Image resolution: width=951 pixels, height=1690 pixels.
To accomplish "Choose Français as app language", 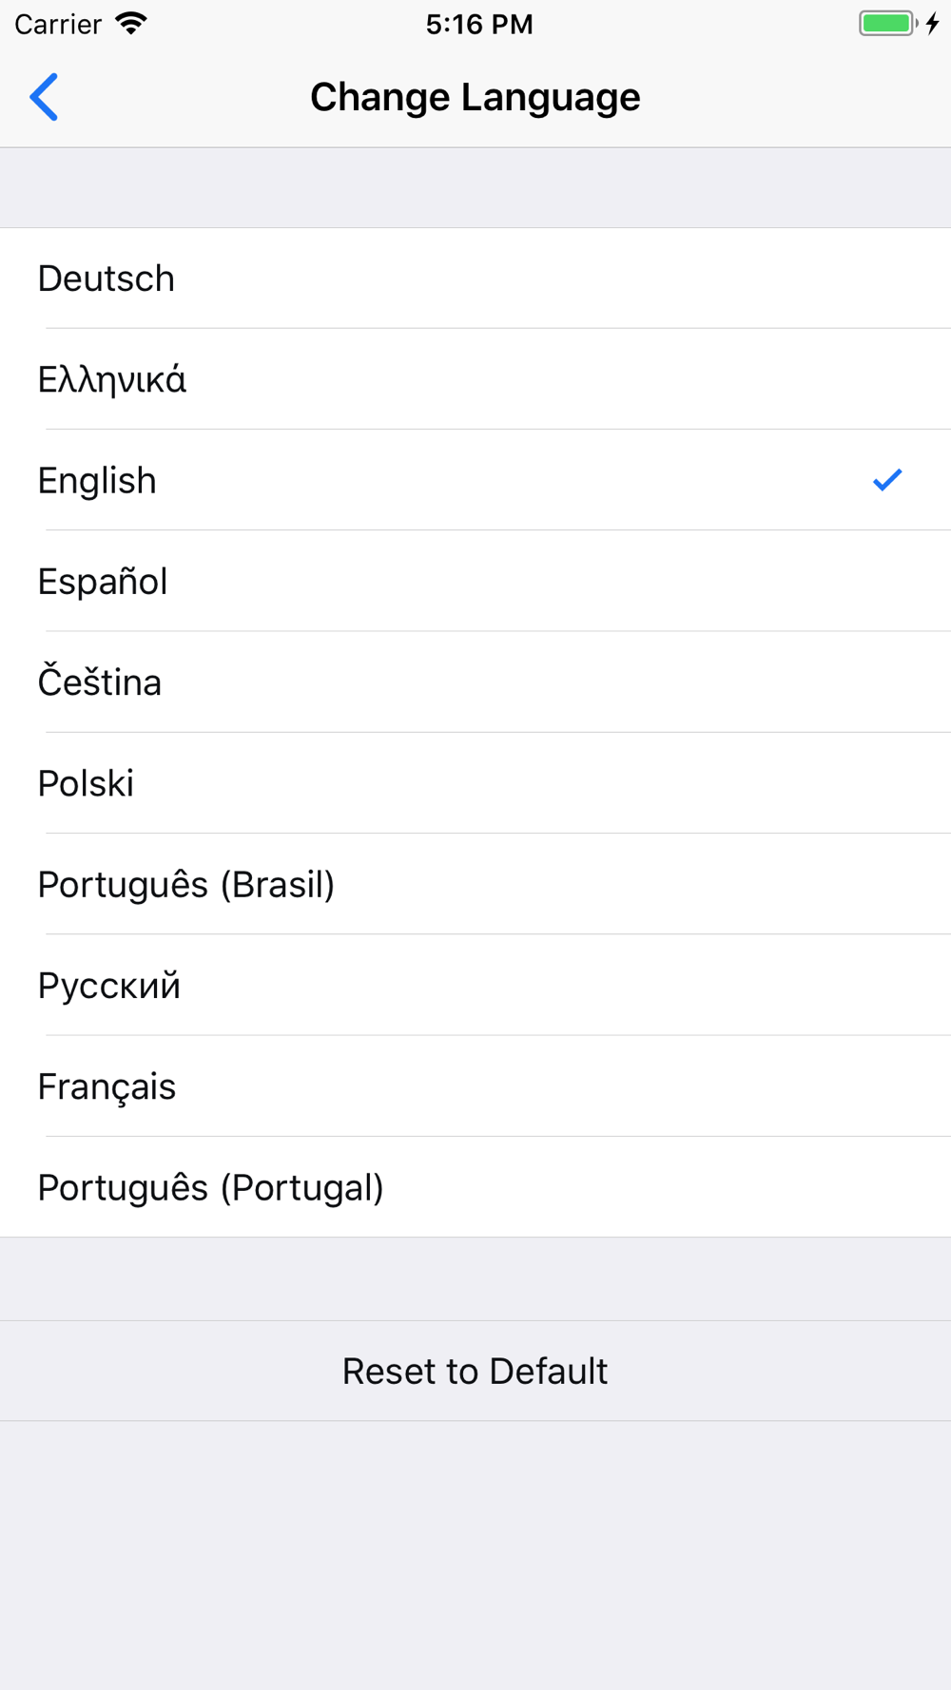I will [475, 1085].
